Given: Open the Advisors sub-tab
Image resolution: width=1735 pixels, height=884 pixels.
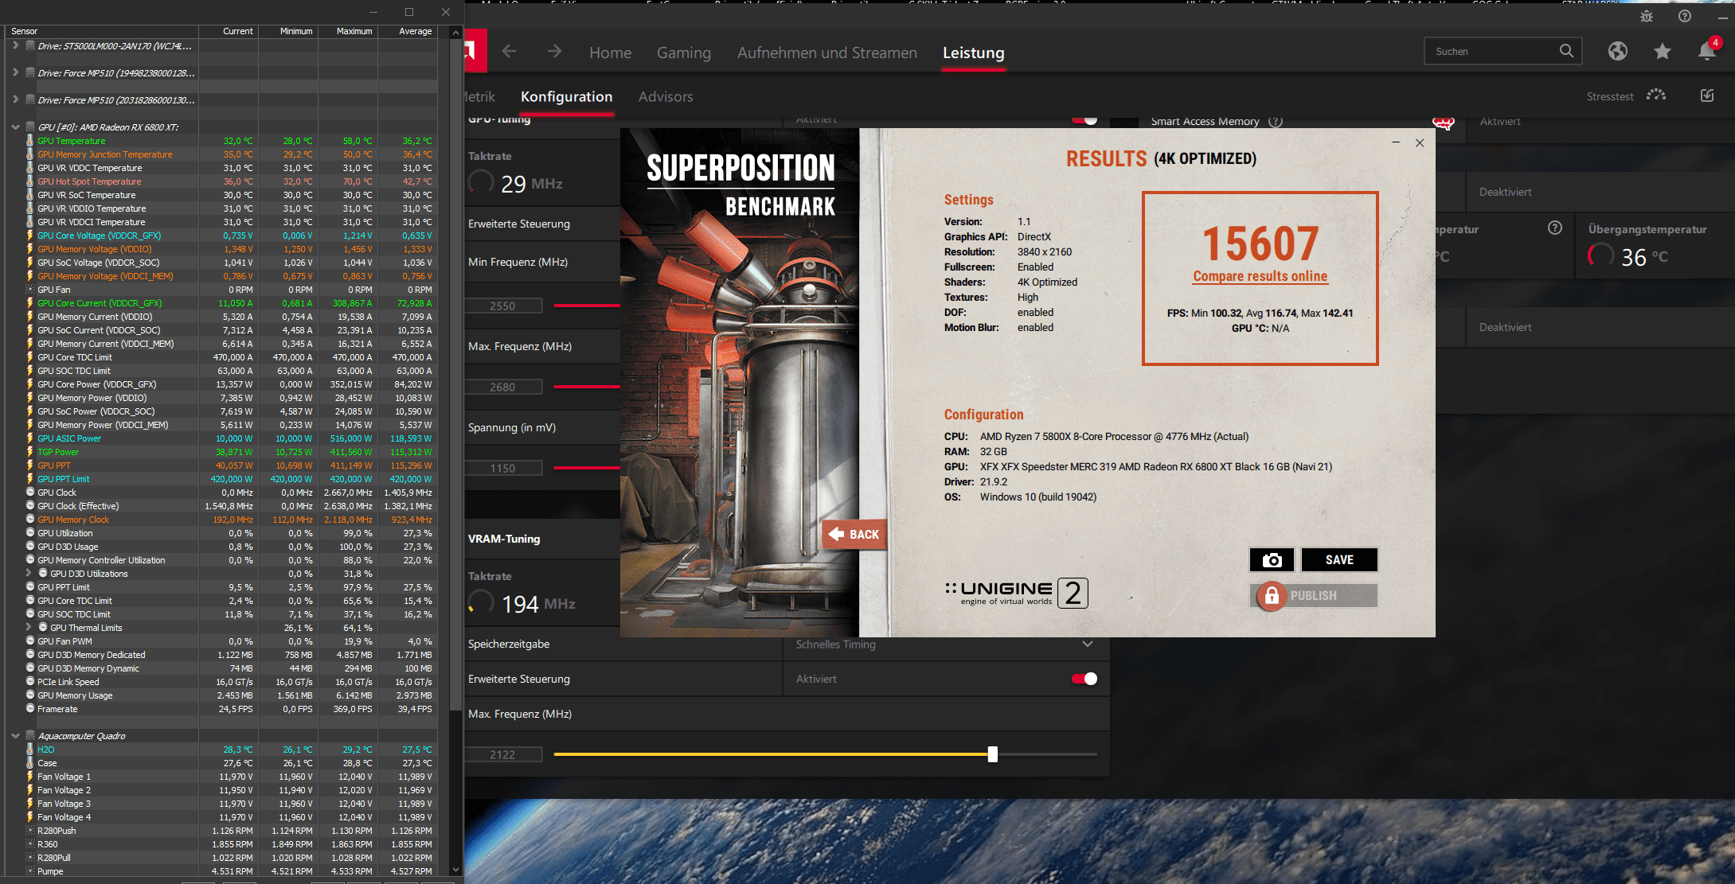Looking at the screenshot, I should pyautogui.click(x=666, y=96).
